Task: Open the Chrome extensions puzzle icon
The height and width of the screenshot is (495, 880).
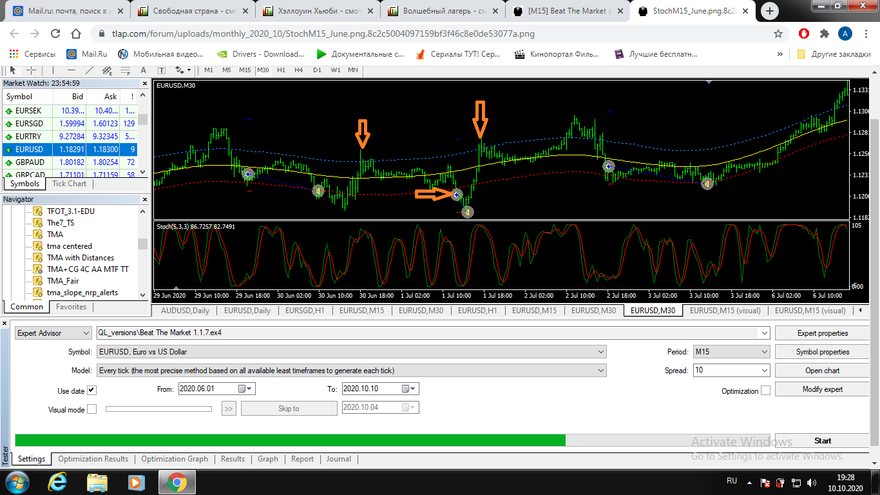Action: pos(824,34)
